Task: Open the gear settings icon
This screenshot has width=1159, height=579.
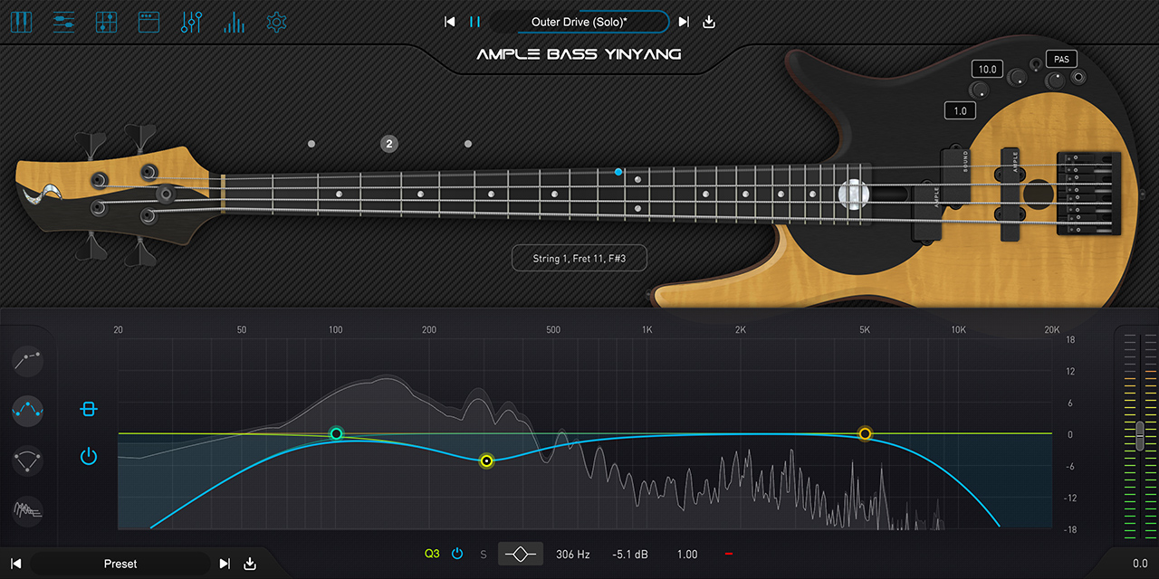Action: pos(277,22)
